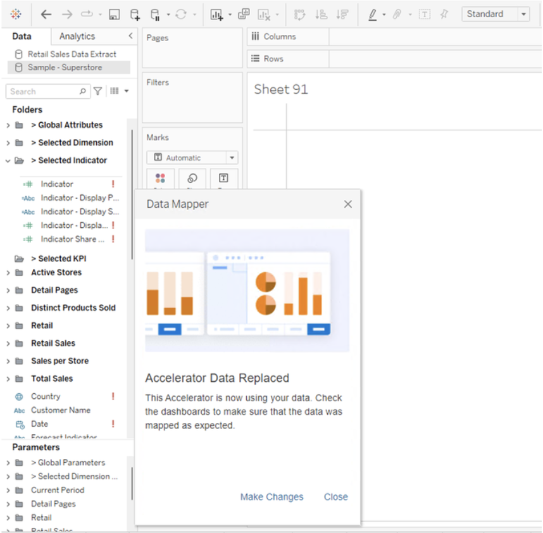
Task: Open the Color marks card
Action: click(x=160, y=179)
